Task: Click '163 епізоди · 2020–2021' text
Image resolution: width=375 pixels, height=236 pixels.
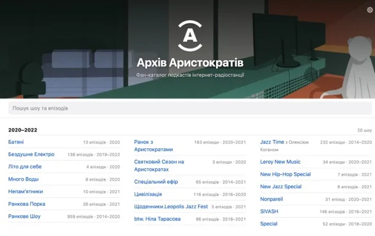Action: [220, 142]
